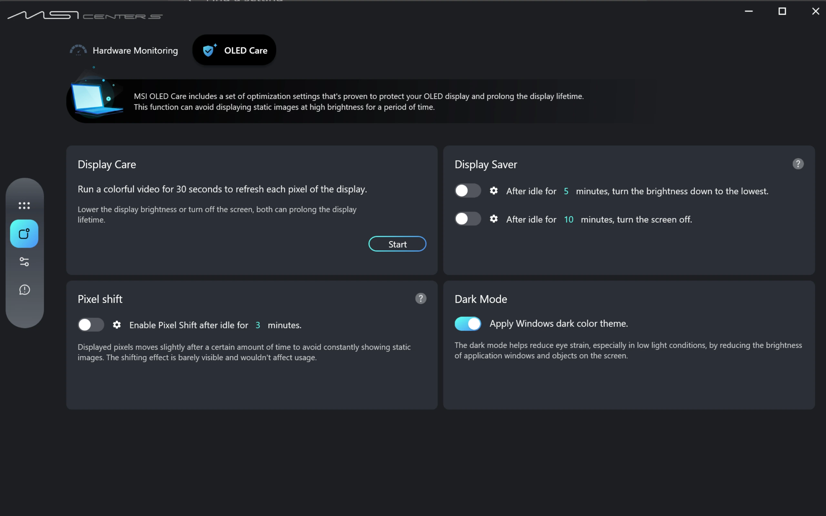Open the apps grid sidebar icon

click(x=24, y=205)
